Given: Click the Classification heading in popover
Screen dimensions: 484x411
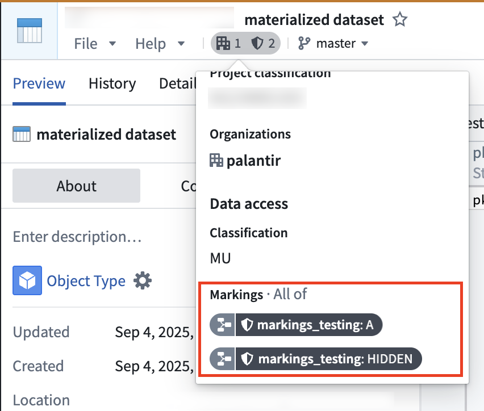Looking at the screenshot, I should point(248,233).
